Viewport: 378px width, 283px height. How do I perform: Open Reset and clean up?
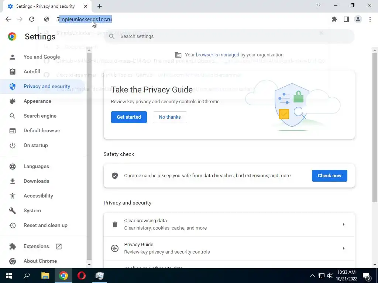pos(45,225)
